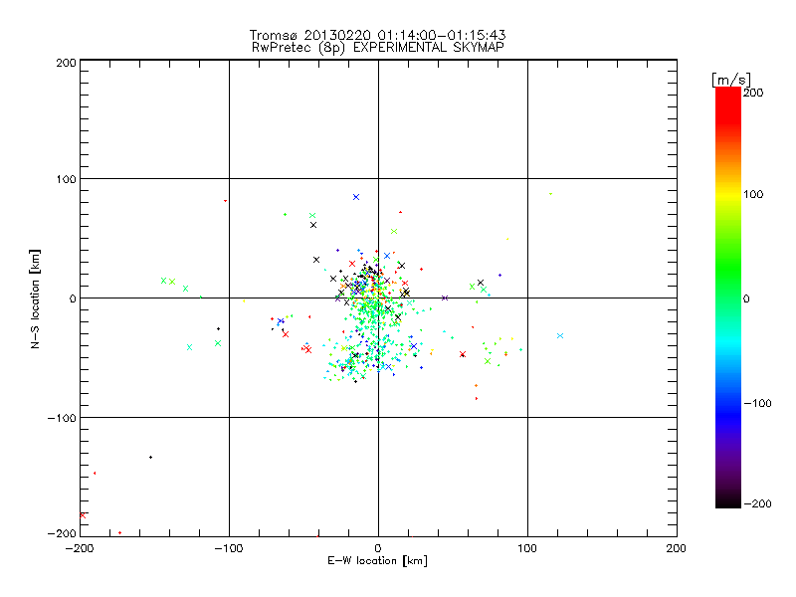
Task: Click the title line starting with Tromsø 20130220
Action: [377, 35]
